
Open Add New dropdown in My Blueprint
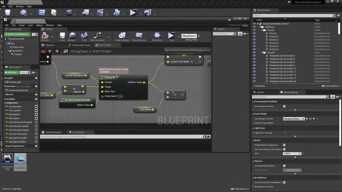point(12,73)
